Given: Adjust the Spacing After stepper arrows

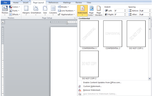Looking at the screenshot, I should pyautogui.click(x=150, y=15).
